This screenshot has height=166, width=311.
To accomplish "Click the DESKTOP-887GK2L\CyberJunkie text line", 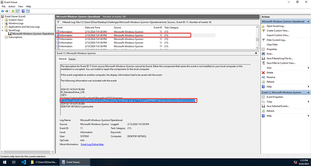I will pyautogui.click(x=77, y=107).
